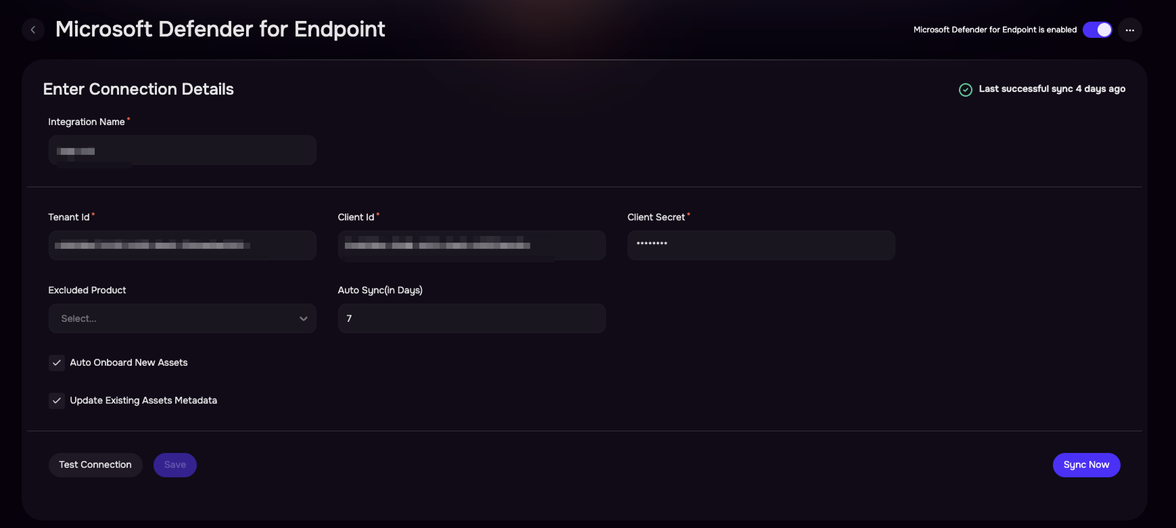Uncheck Update Existing Assets Metadata checkbox
The image size is (1176, 528).
click(x=56, y=401)
